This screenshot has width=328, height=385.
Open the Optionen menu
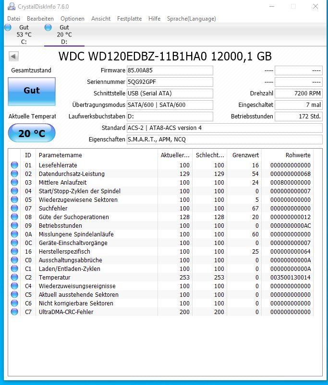pos(73,19)
